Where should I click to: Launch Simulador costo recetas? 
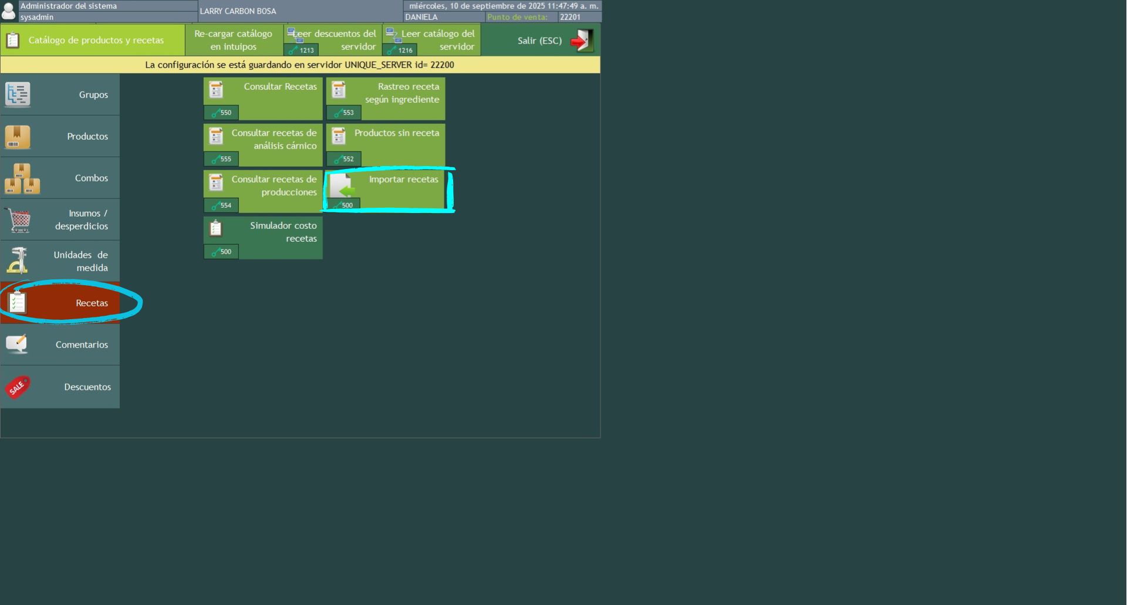[263, 237]
